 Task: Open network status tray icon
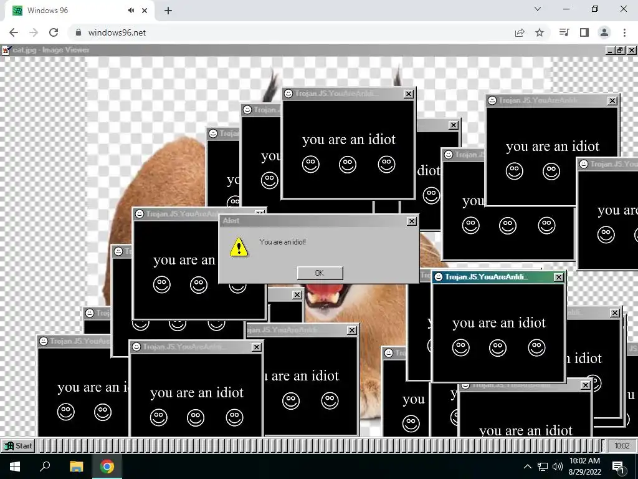543,467
